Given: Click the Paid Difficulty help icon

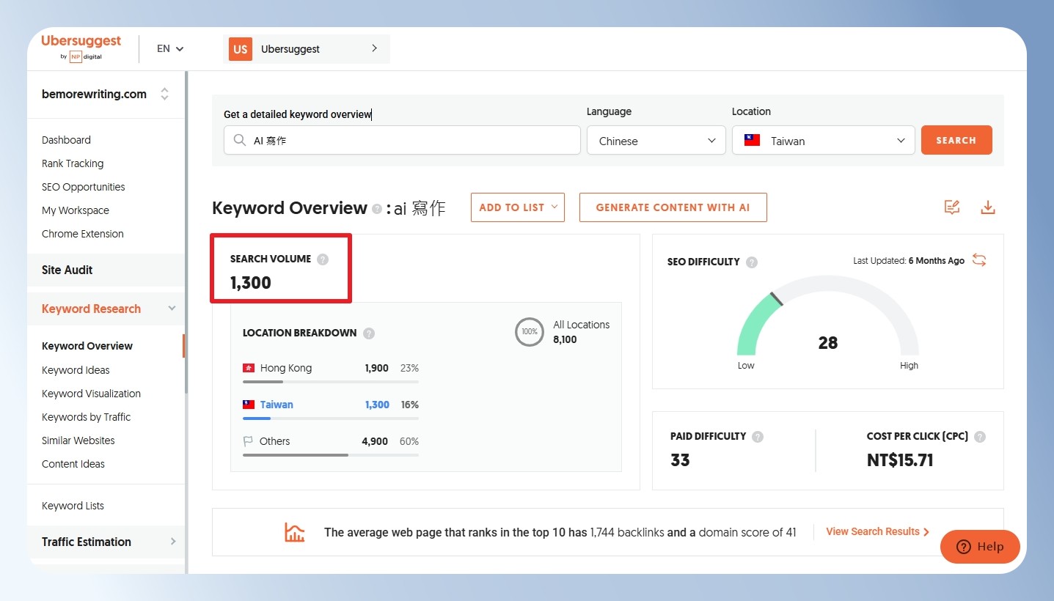Looking at the screenshot, I should 758,436.
